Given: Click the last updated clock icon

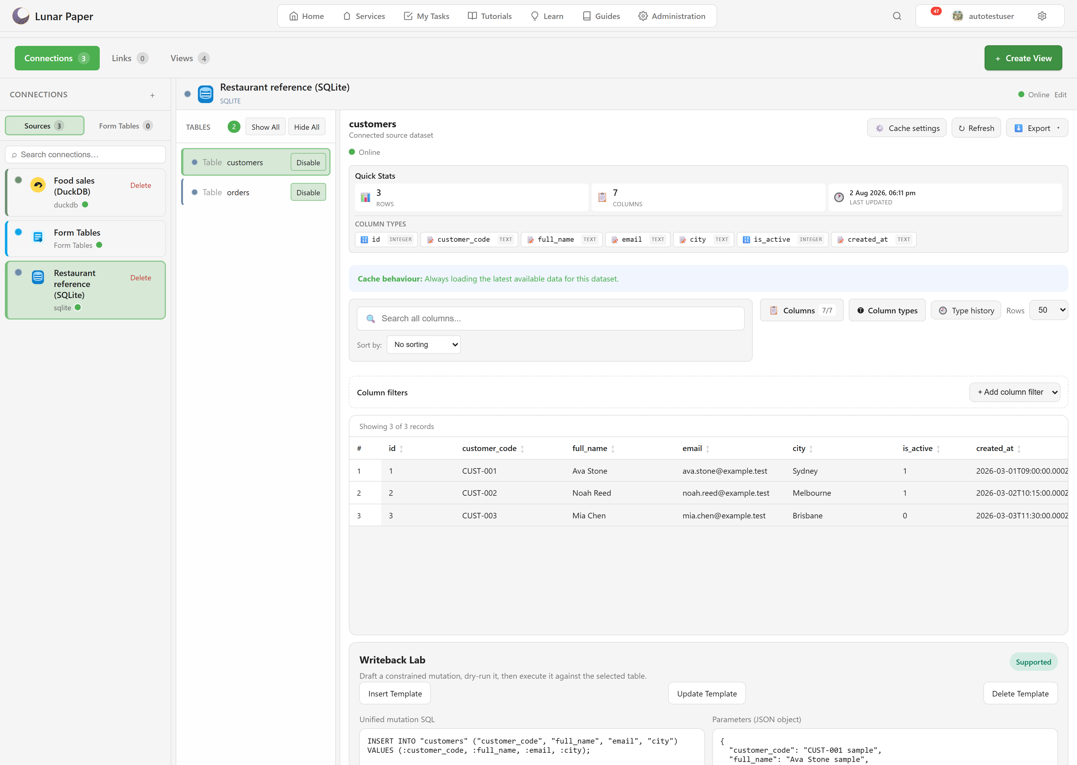Looking at the screenshot, I should click(x=839, y=197).
